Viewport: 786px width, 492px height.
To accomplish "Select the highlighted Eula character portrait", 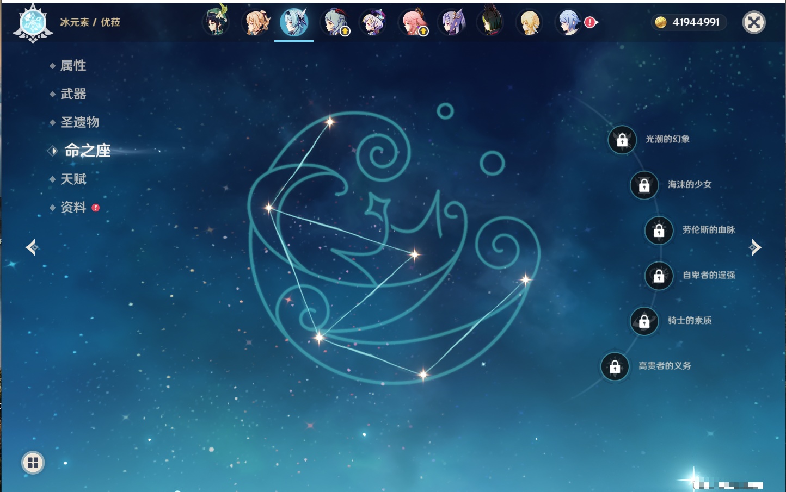I will click(x=294, y=22).
